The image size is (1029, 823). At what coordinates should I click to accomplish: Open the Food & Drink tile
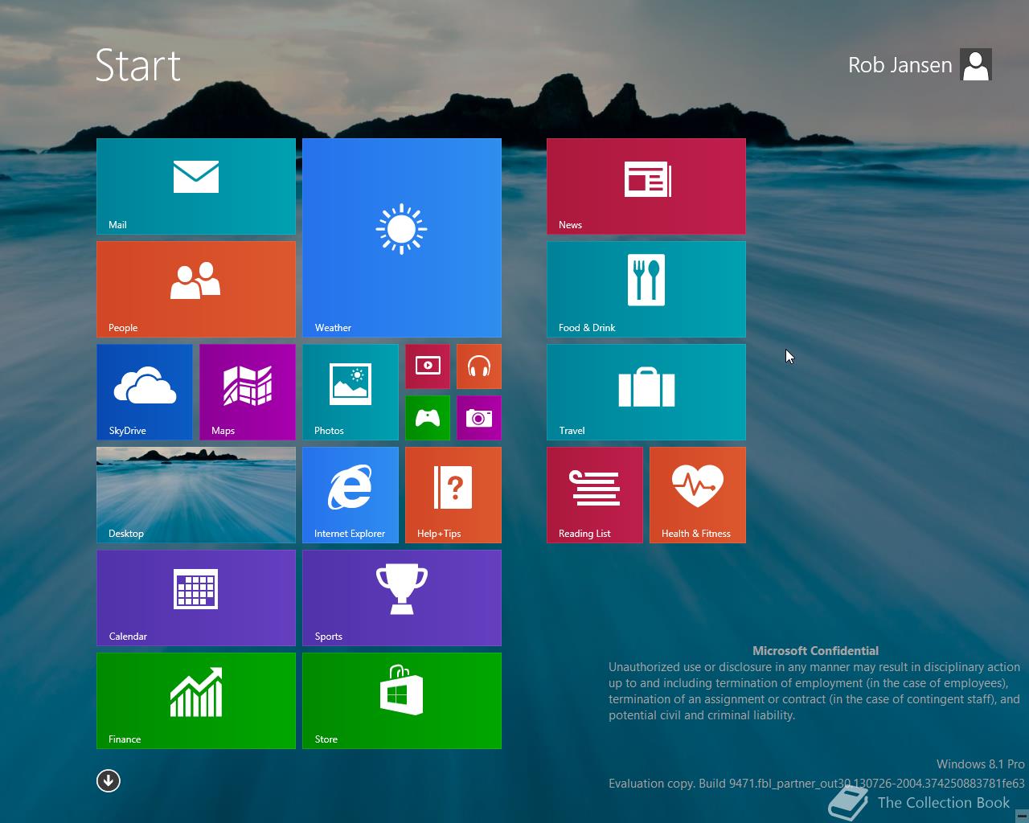tap(646, 289)
